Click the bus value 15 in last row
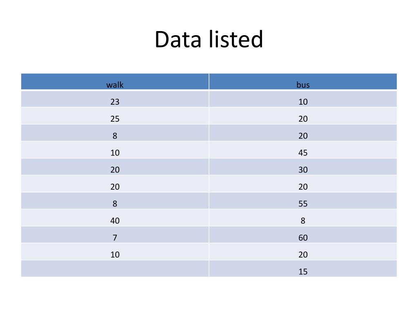 (x=303, y=269)
